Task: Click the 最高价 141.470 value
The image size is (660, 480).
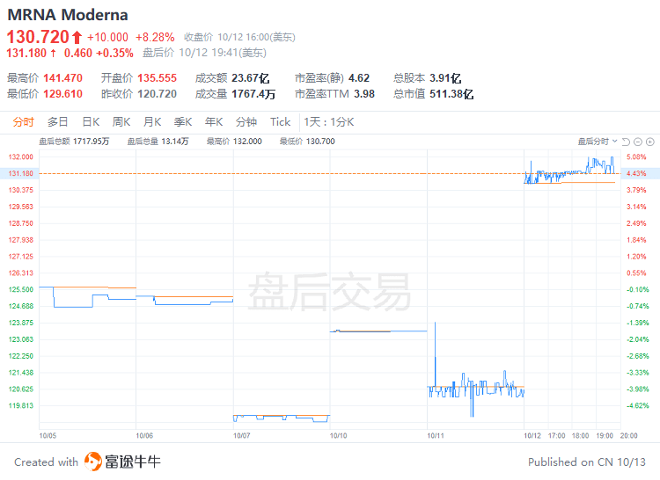Action: coord(62,78)
